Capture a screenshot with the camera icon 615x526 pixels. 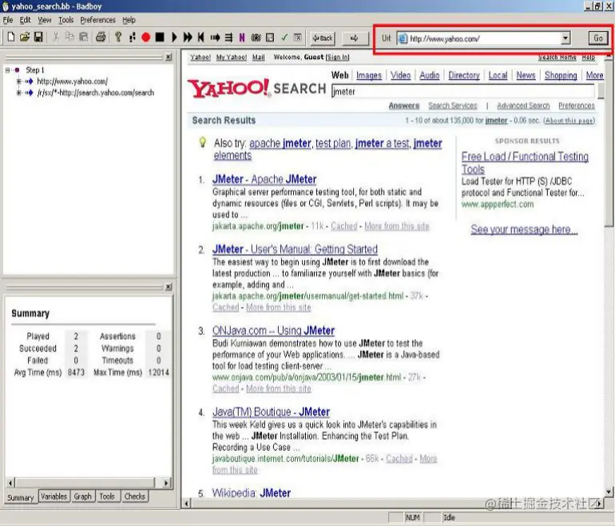click(256, 38)
